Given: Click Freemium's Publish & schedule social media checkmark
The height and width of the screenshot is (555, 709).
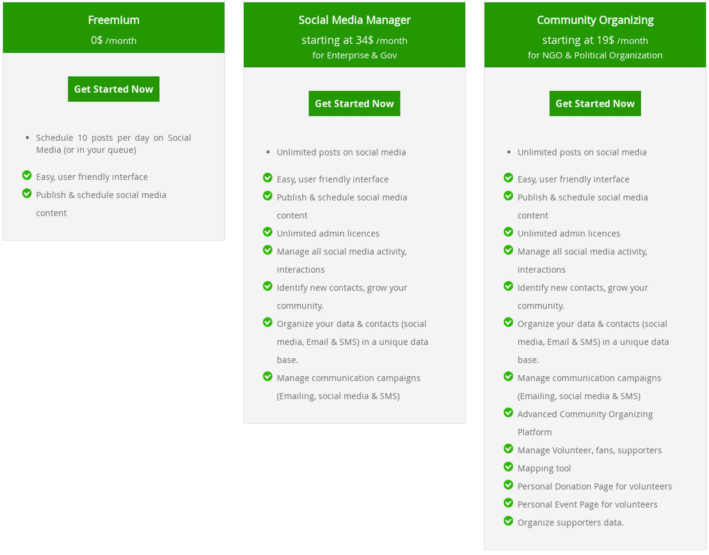Looking at the screenshot, I should [27, 193].
